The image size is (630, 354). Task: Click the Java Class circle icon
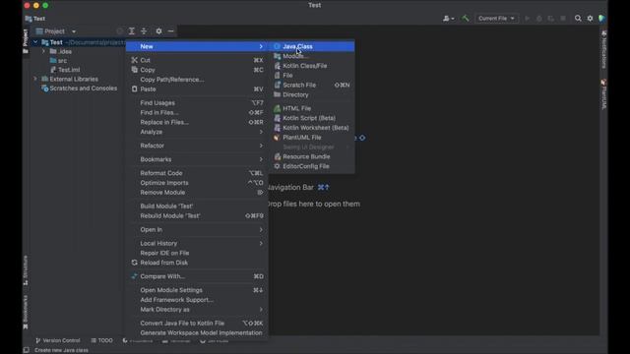tap(277, 46)
